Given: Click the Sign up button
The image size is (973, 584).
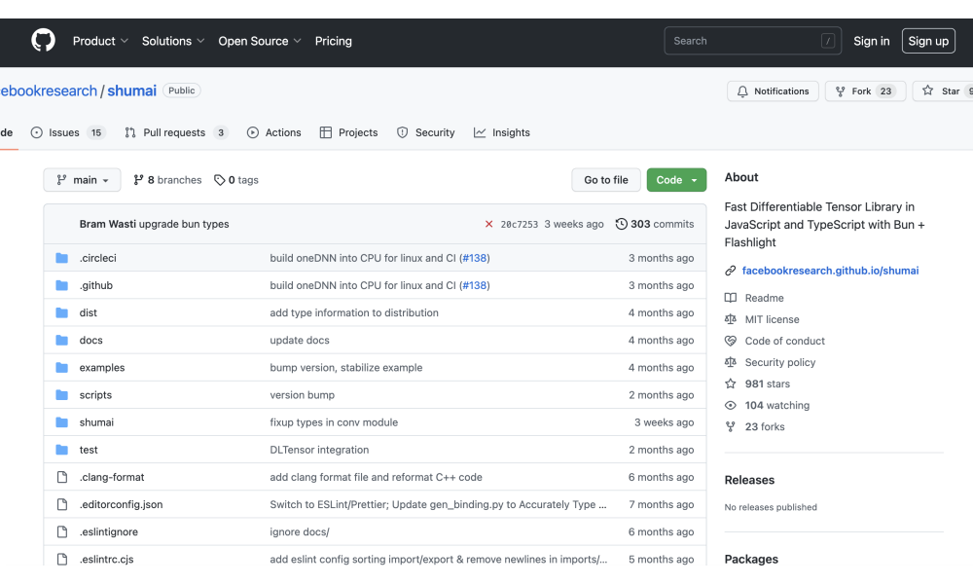Looking at the screenshot, I should point(928,41).
